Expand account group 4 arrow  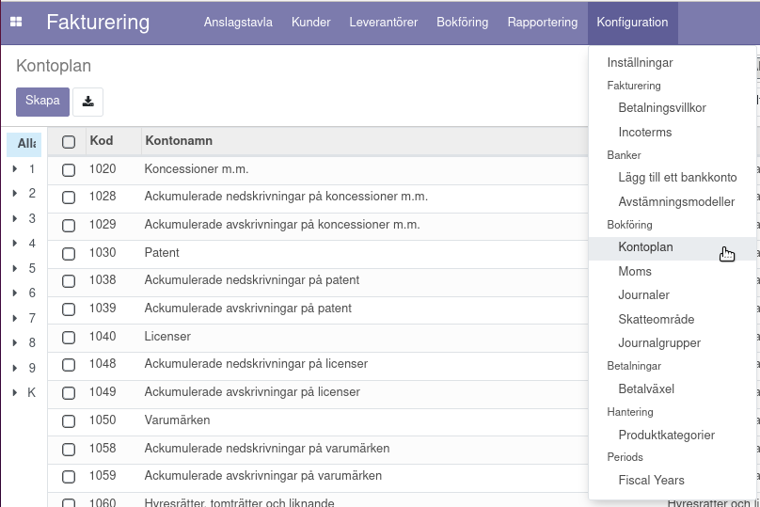tap(15, 243)
